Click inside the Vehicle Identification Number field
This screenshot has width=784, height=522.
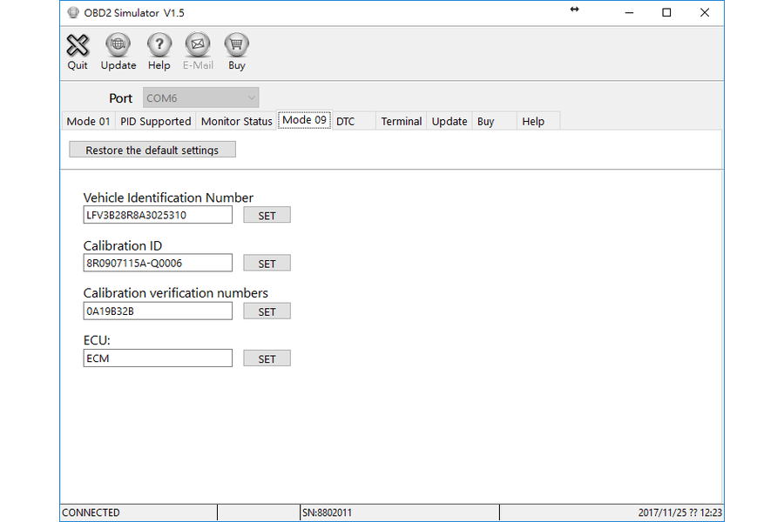(x=157, y=214)
